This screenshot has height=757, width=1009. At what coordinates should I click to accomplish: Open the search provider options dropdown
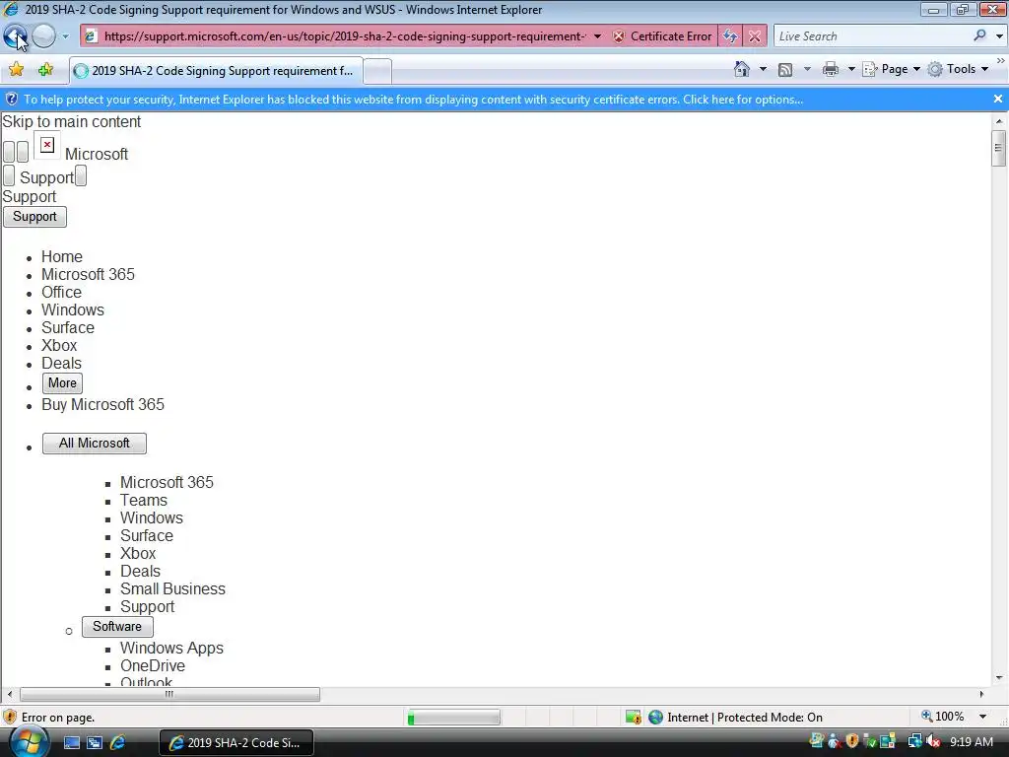click(999, 36)
